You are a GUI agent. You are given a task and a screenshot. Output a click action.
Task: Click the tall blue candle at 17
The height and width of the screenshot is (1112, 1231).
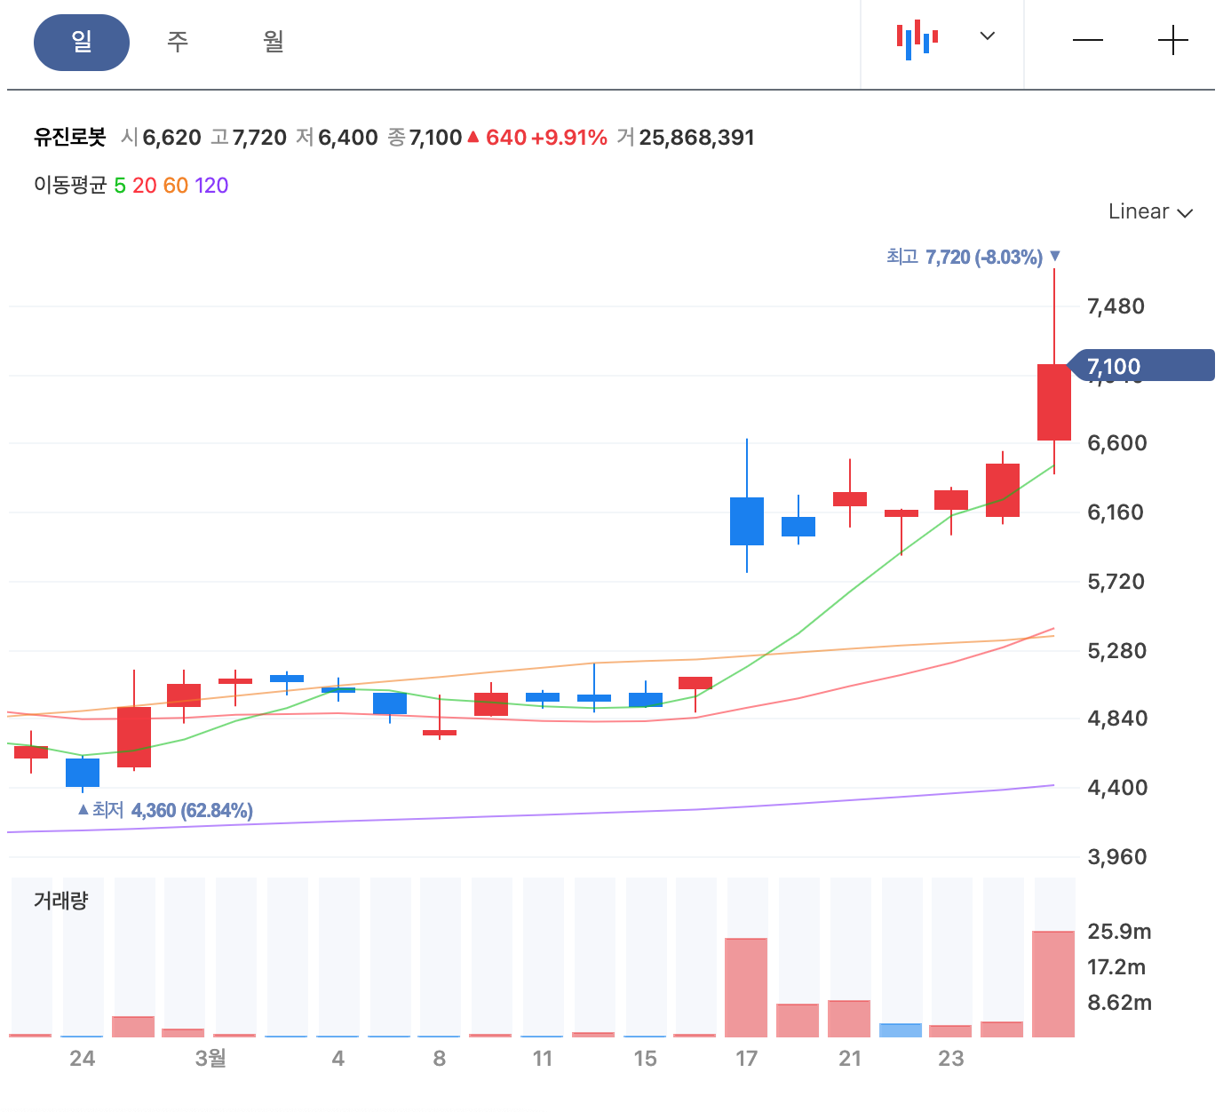pyautogui.click(x=747, y=521)
